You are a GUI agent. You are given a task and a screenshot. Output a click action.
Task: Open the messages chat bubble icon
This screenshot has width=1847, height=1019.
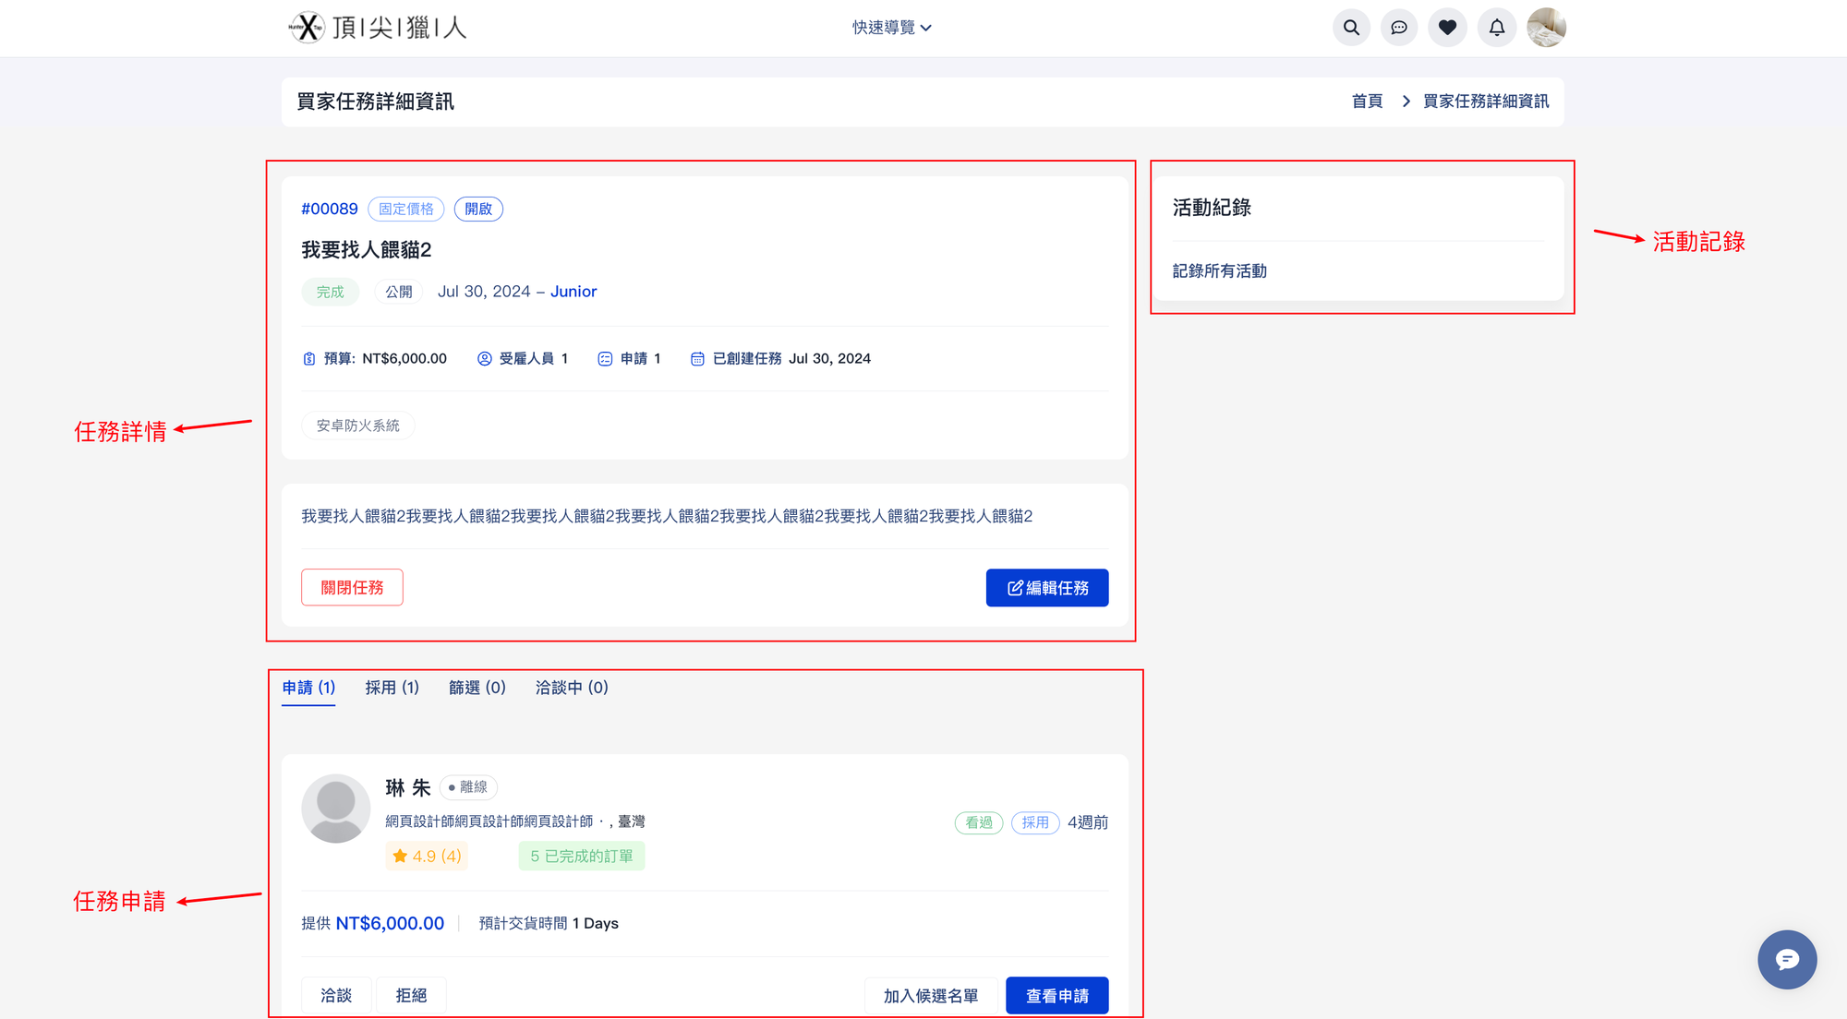pos(1399,28)
